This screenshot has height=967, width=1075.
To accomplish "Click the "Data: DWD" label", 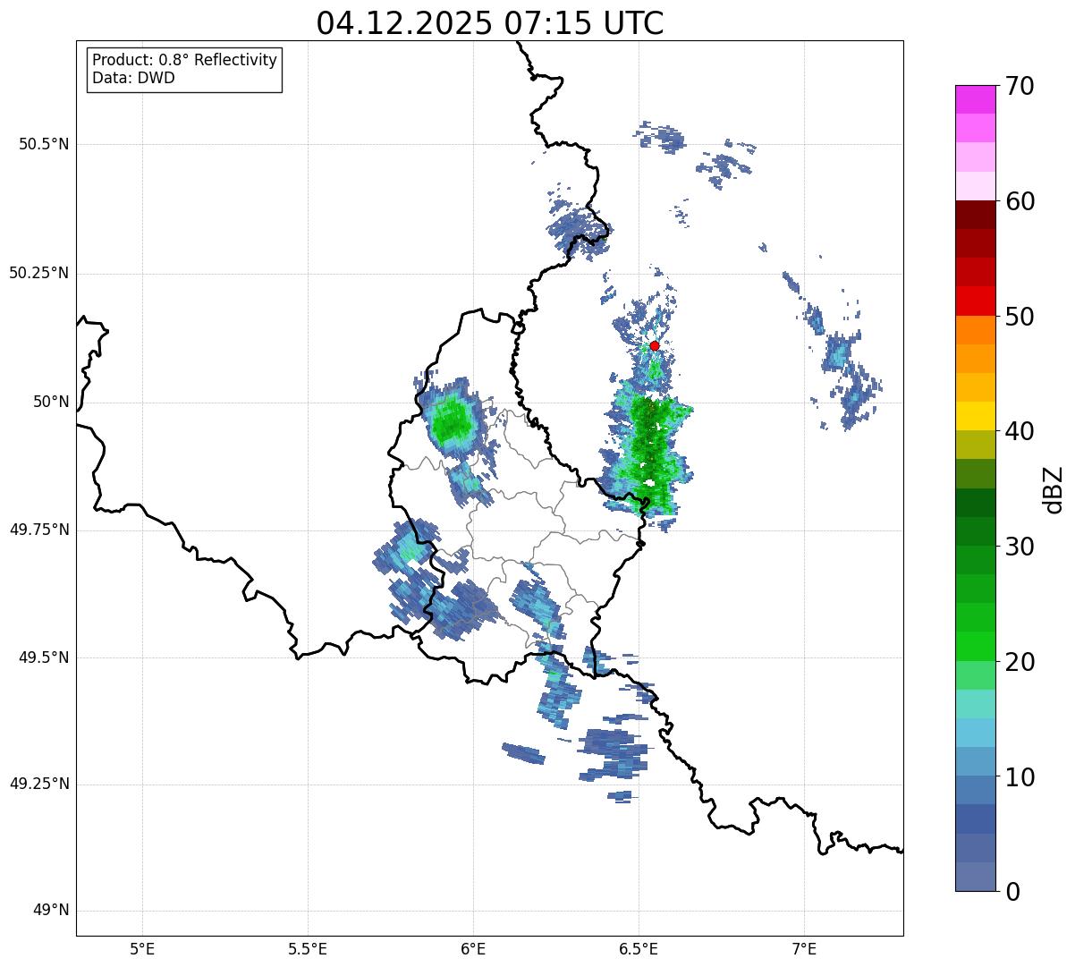I will click(133, 78).
